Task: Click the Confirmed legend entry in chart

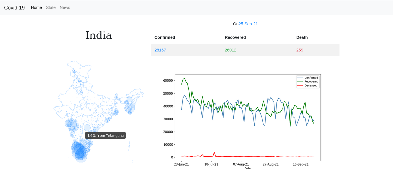Action: click(308, 78)
